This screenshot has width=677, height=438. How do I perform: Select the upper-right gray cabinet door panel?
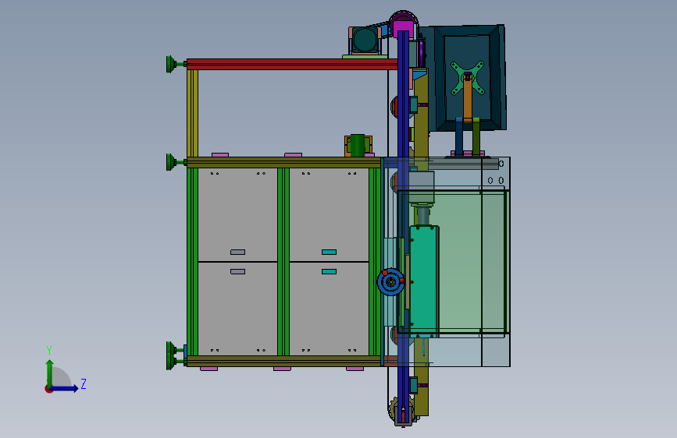329,214
